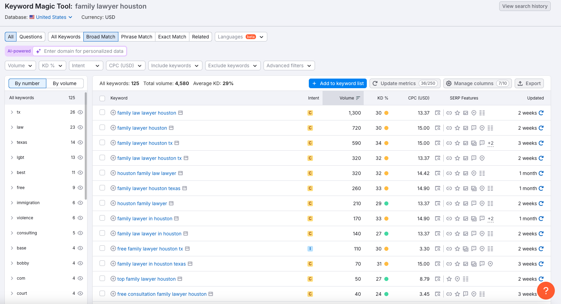
Task: Show +2 more SERP features for family lawyer in houston
Action: [x=491, y=219]
